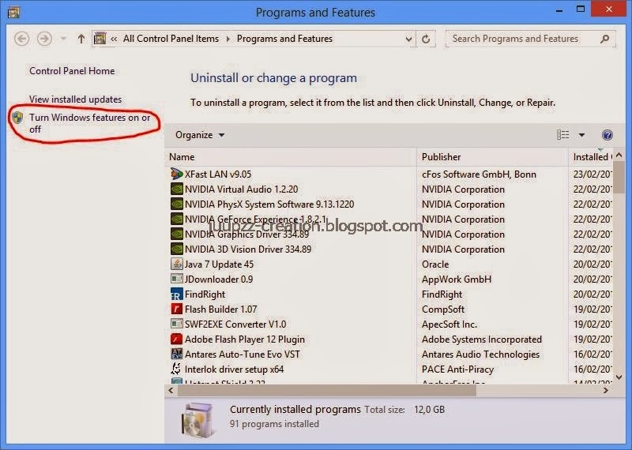Click NVIDIA PhysX System Software icon
The width and height of the screenshot is (632, 450).
(x=176, y=204)
